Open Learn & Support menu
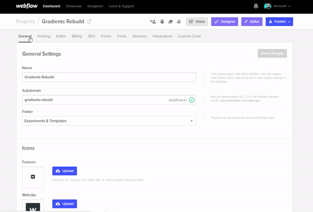This screenshot has height=212, width=313. pyautogui.click(x=122, y=6)
